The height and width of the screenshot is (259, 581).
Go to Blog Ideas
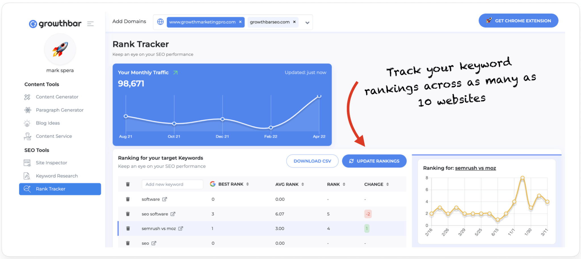click(x=48, y=123)
